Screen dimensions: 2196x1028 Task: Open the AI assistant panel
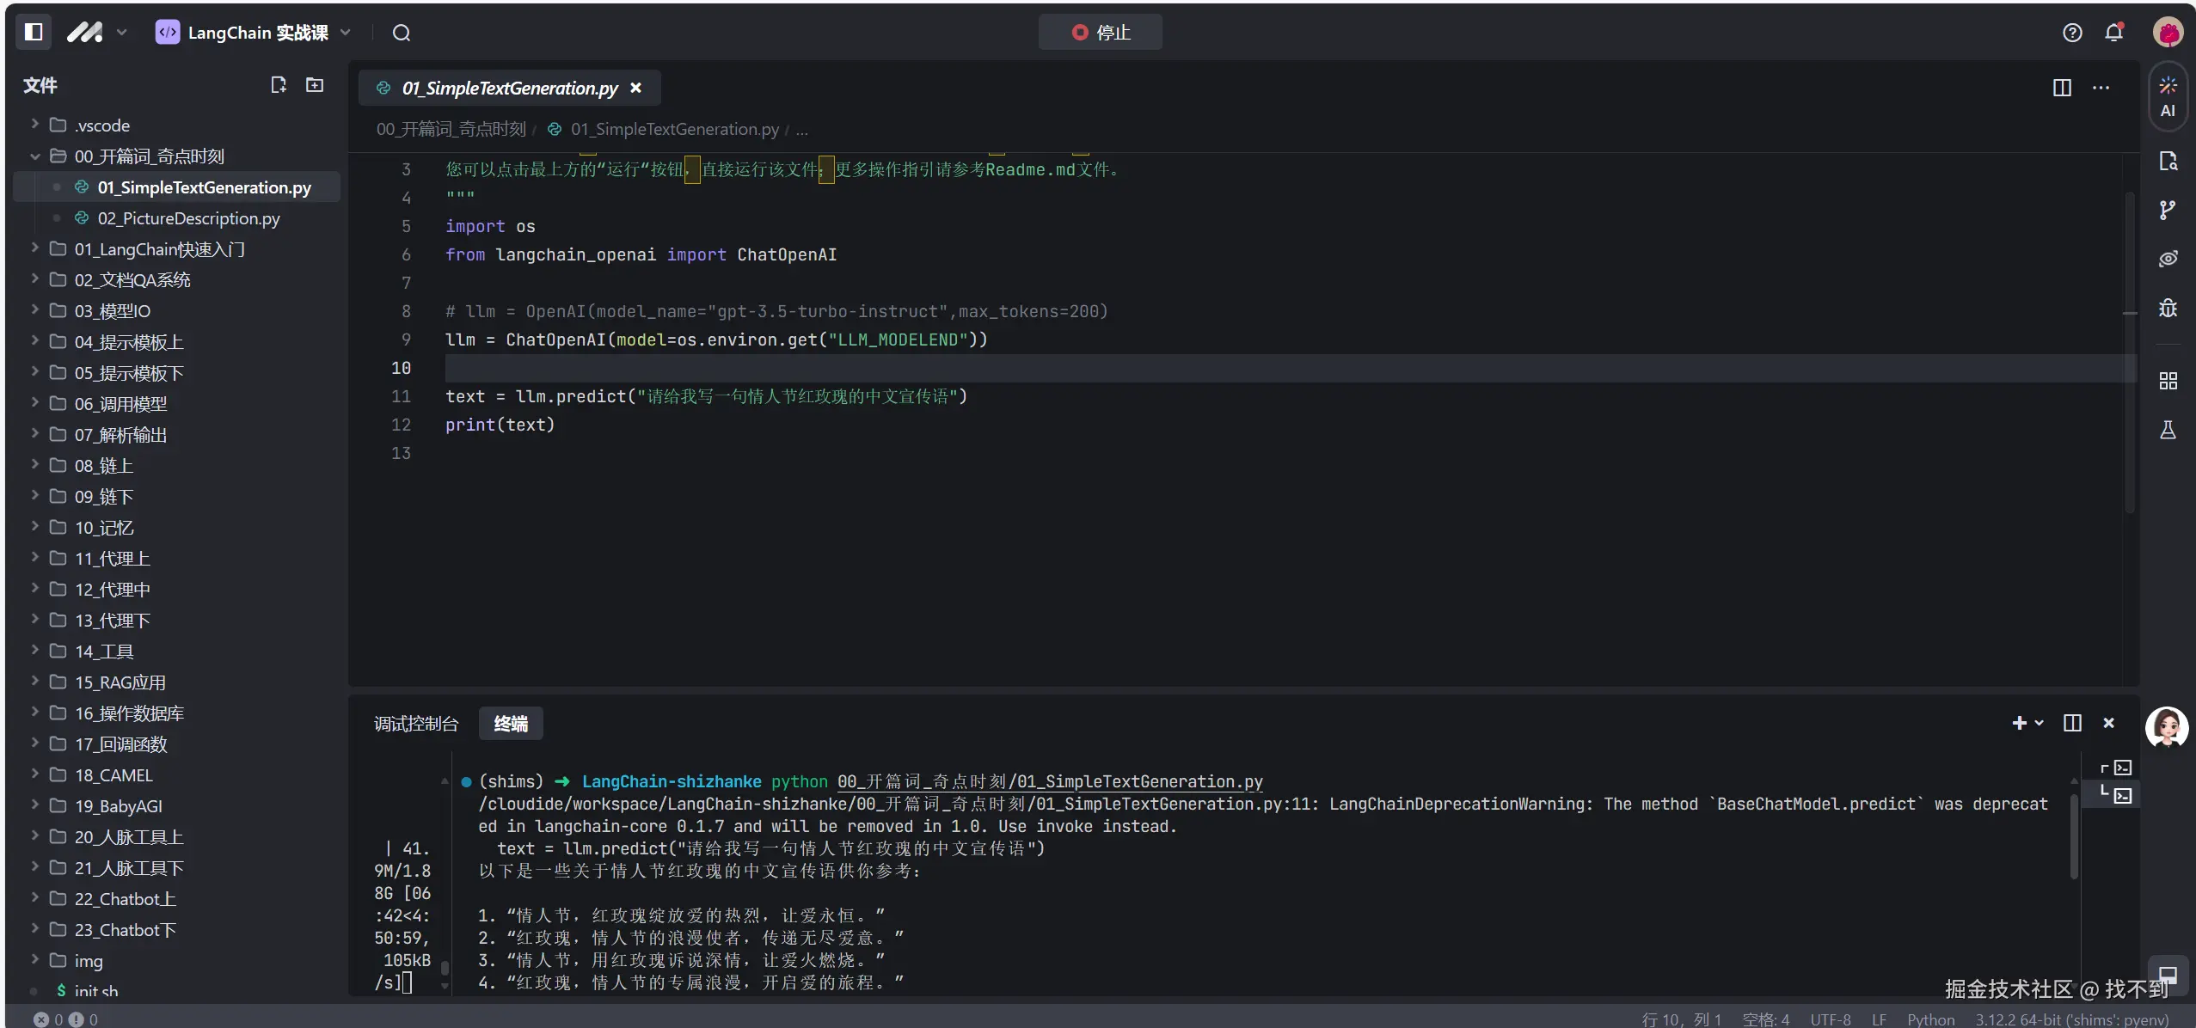point(2168,96)
